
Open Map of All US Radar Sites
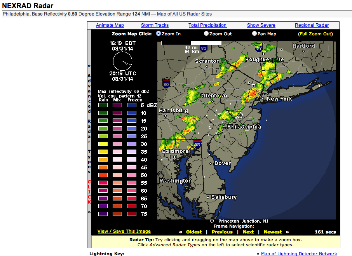click(x=184, y=14)
